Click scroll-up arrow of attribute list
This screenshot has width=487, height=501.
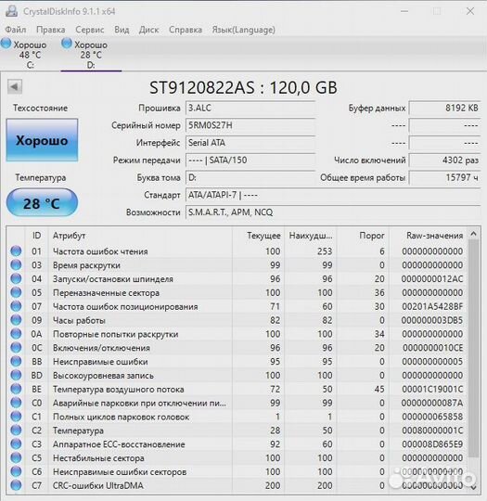tap(474, 234)
